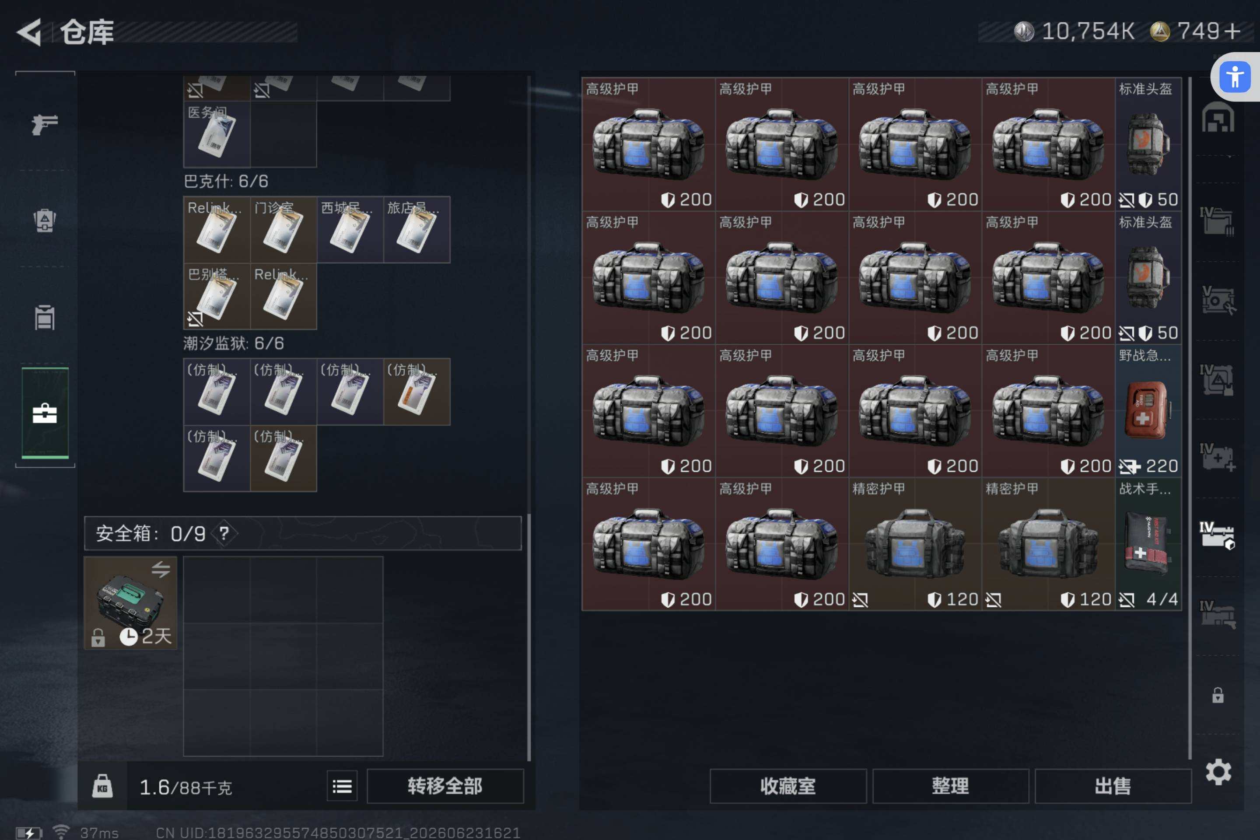Select the 野战急救 red medkit item
Viewport: 1260px width, 840px height.
pos(1148,410)
